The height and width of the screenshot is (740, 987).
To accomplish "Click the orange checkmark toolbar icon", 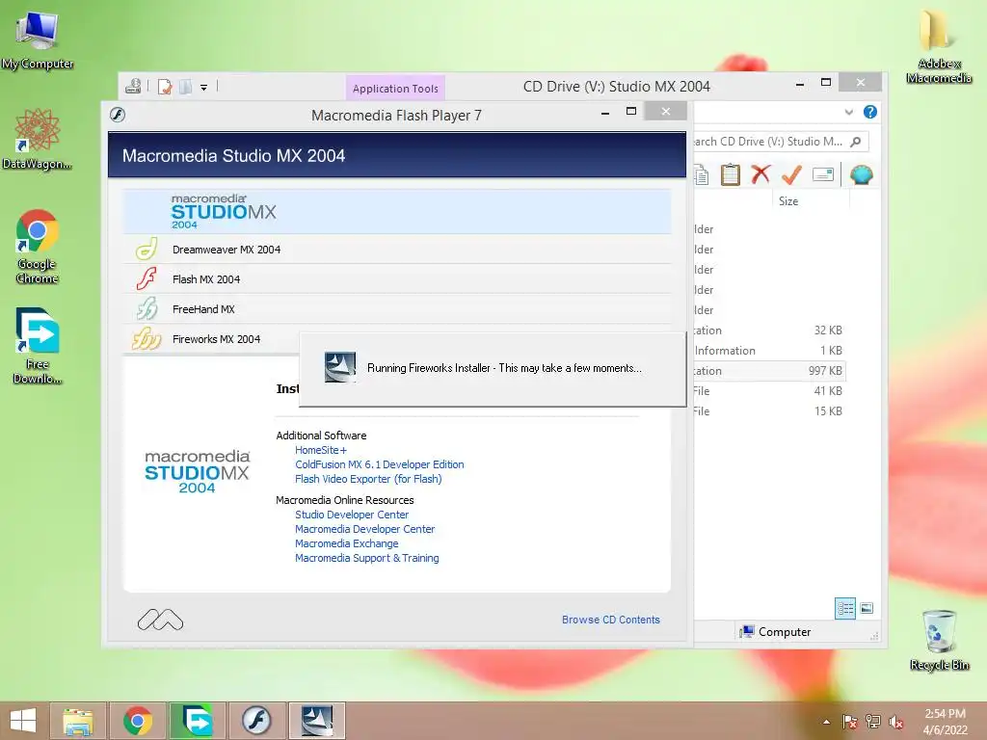I will [x=791, y=174].
